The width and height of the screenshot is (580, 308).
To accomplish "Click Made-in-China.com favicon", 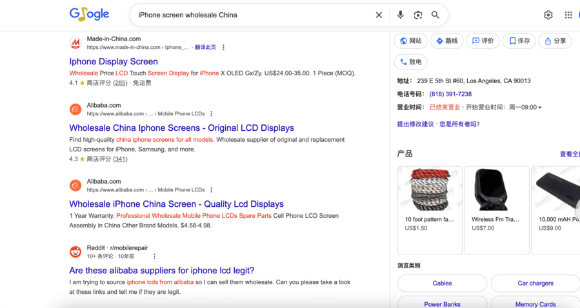I will point(75,43).
